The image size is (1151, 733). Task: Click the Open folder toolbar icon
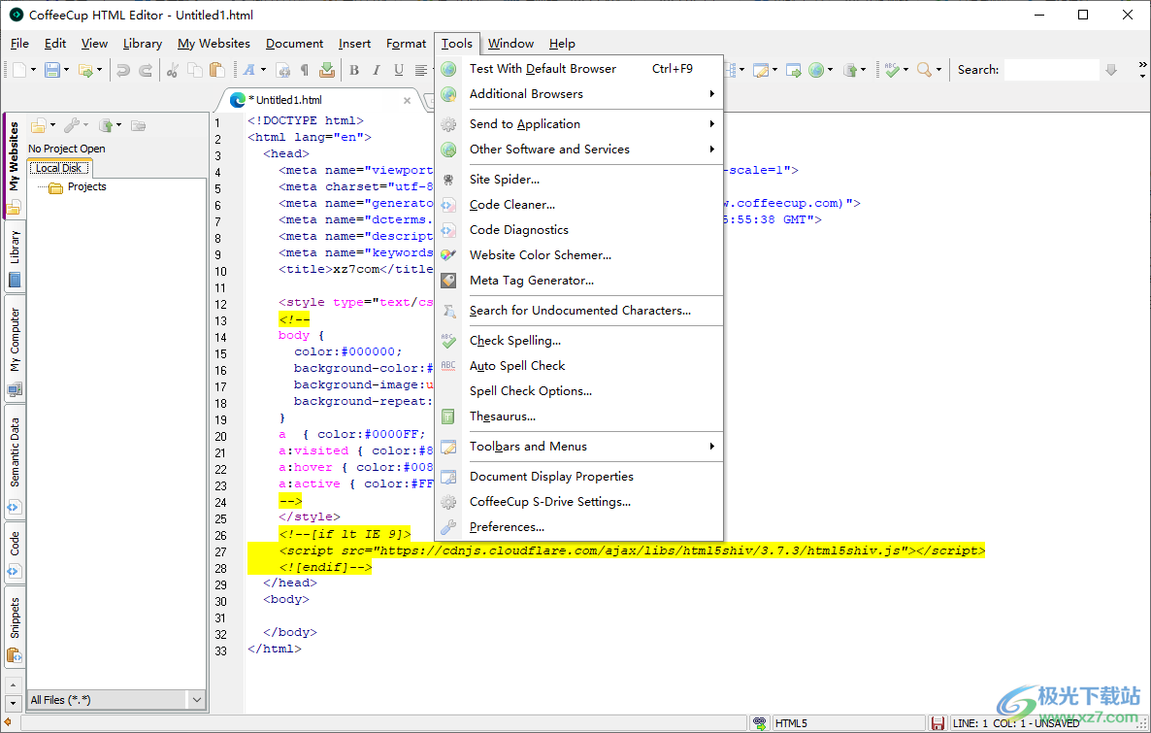[85, 70]
